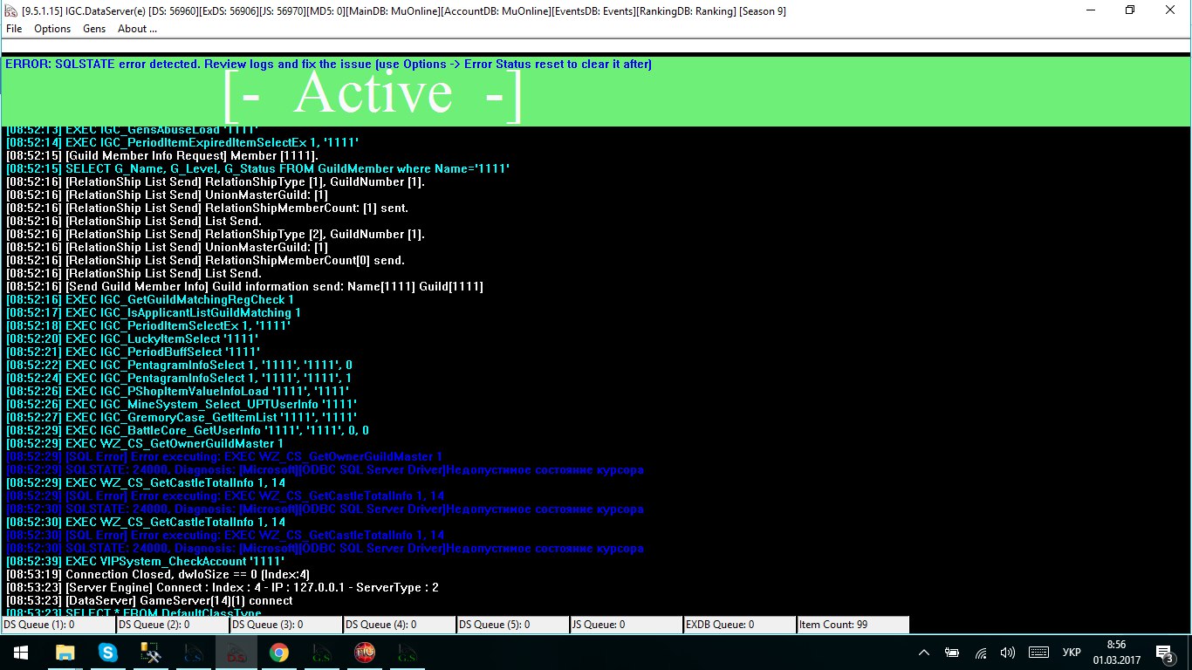This screenshot has width=1192, height=670.
Task: Open the Action Center notifications icon
Action: 1164,652
